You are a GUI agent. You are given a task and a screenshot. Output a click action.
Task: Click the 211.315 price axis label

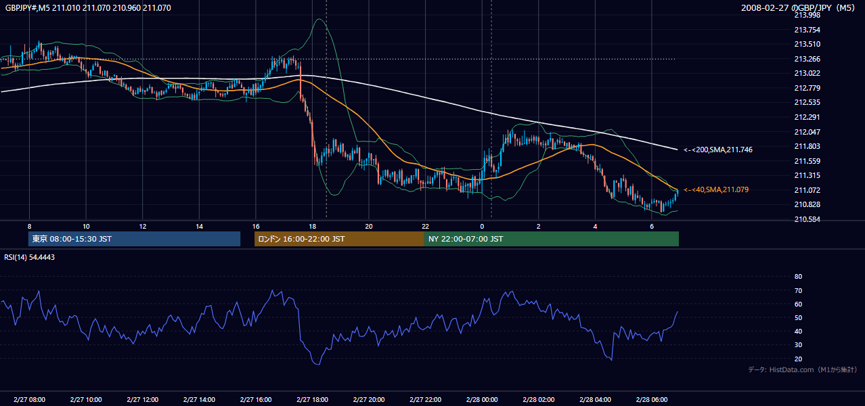(807, 175)
